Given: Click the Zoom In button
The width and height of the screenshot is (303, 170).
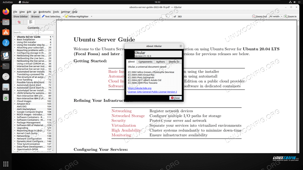Looking at the screenshot, I should [290, 17].
